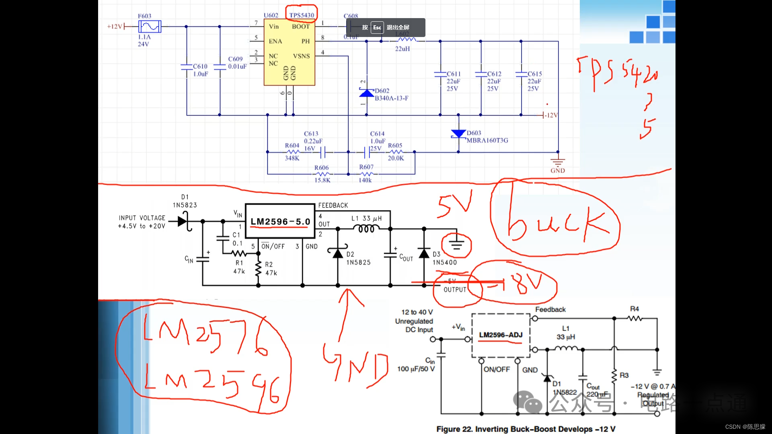Click the BOOT pin label on U602

point(301,27)
